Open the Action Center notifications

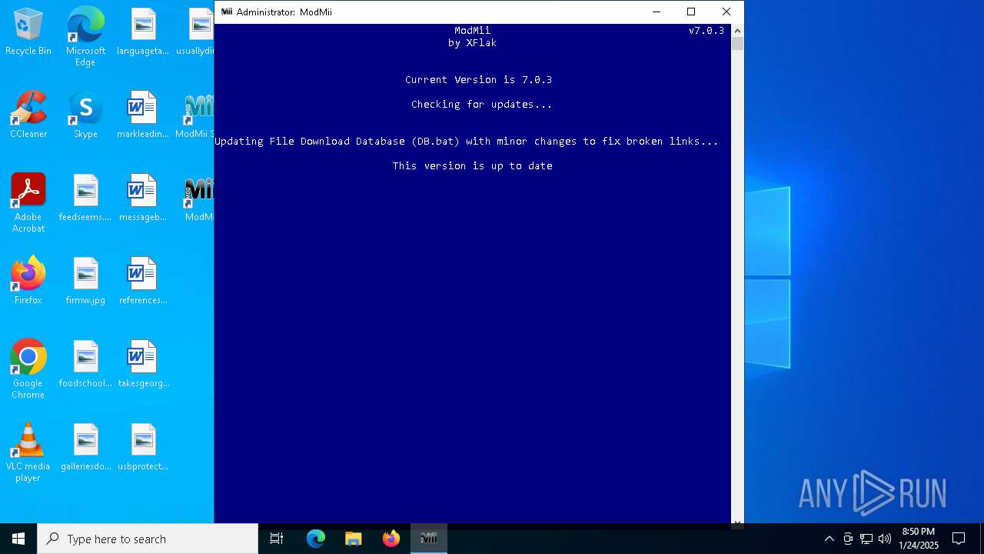959,539
